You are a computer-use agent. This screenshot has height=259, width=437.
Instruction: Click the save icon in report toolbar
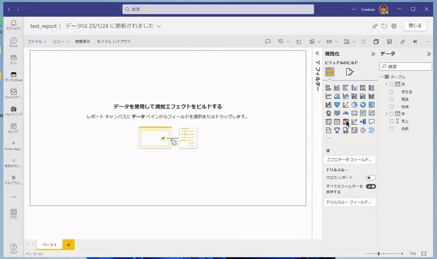pyautogui.click(x=389, y=42)
